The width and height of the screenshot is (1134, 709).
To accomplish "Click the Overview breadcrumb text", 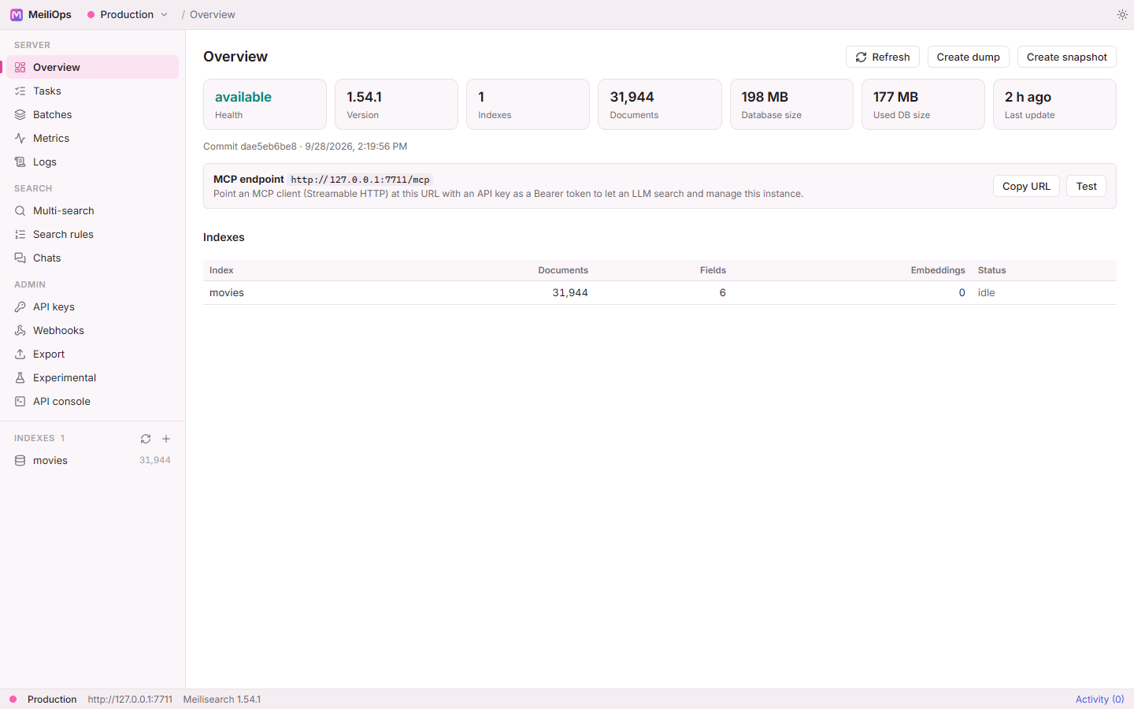I will [x=213, y=15].
